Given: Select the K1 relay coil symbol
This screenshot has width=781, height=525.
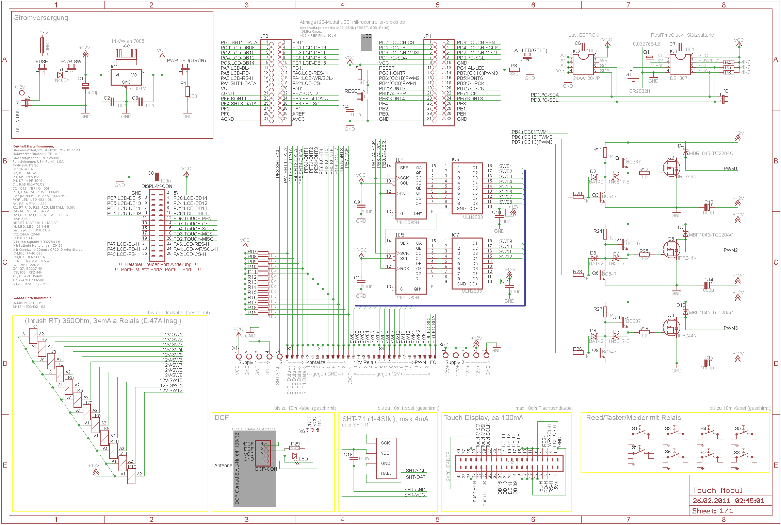Looking at the screenshot, I should [33, 336].
